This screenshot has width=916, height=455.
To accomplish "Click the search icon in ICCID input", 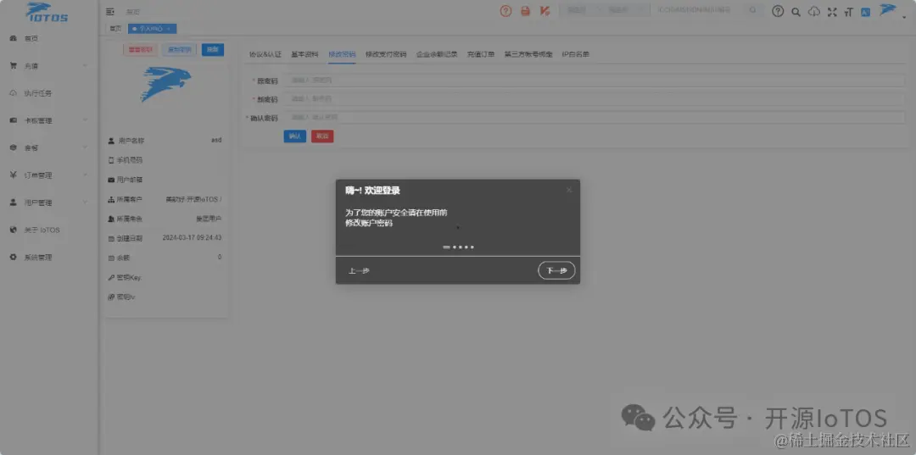I will (x=753, y=10).
